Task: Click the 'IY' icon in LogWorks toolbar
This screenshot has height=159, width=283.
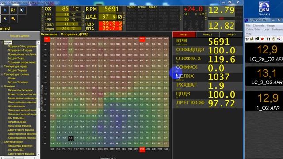Action: click(x=268, y=39)
